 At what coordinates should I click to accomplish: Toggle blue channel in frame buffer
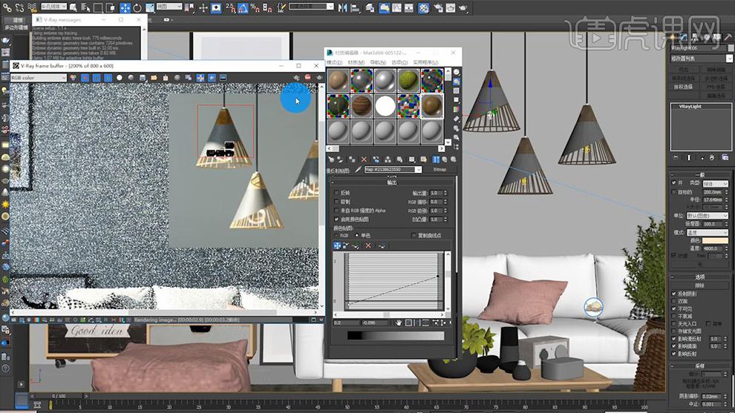(x=108, y=78)
